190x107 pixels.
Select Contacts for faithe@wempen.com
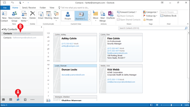click(x=22, y=34)
